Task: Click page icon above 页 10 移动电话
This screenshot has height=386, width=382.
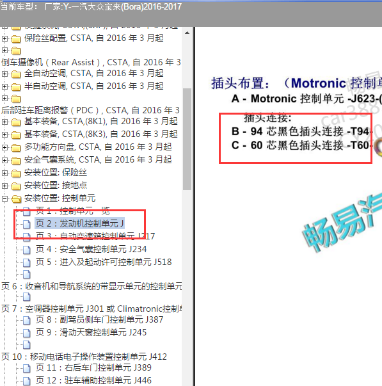Action: coord(27,344)
